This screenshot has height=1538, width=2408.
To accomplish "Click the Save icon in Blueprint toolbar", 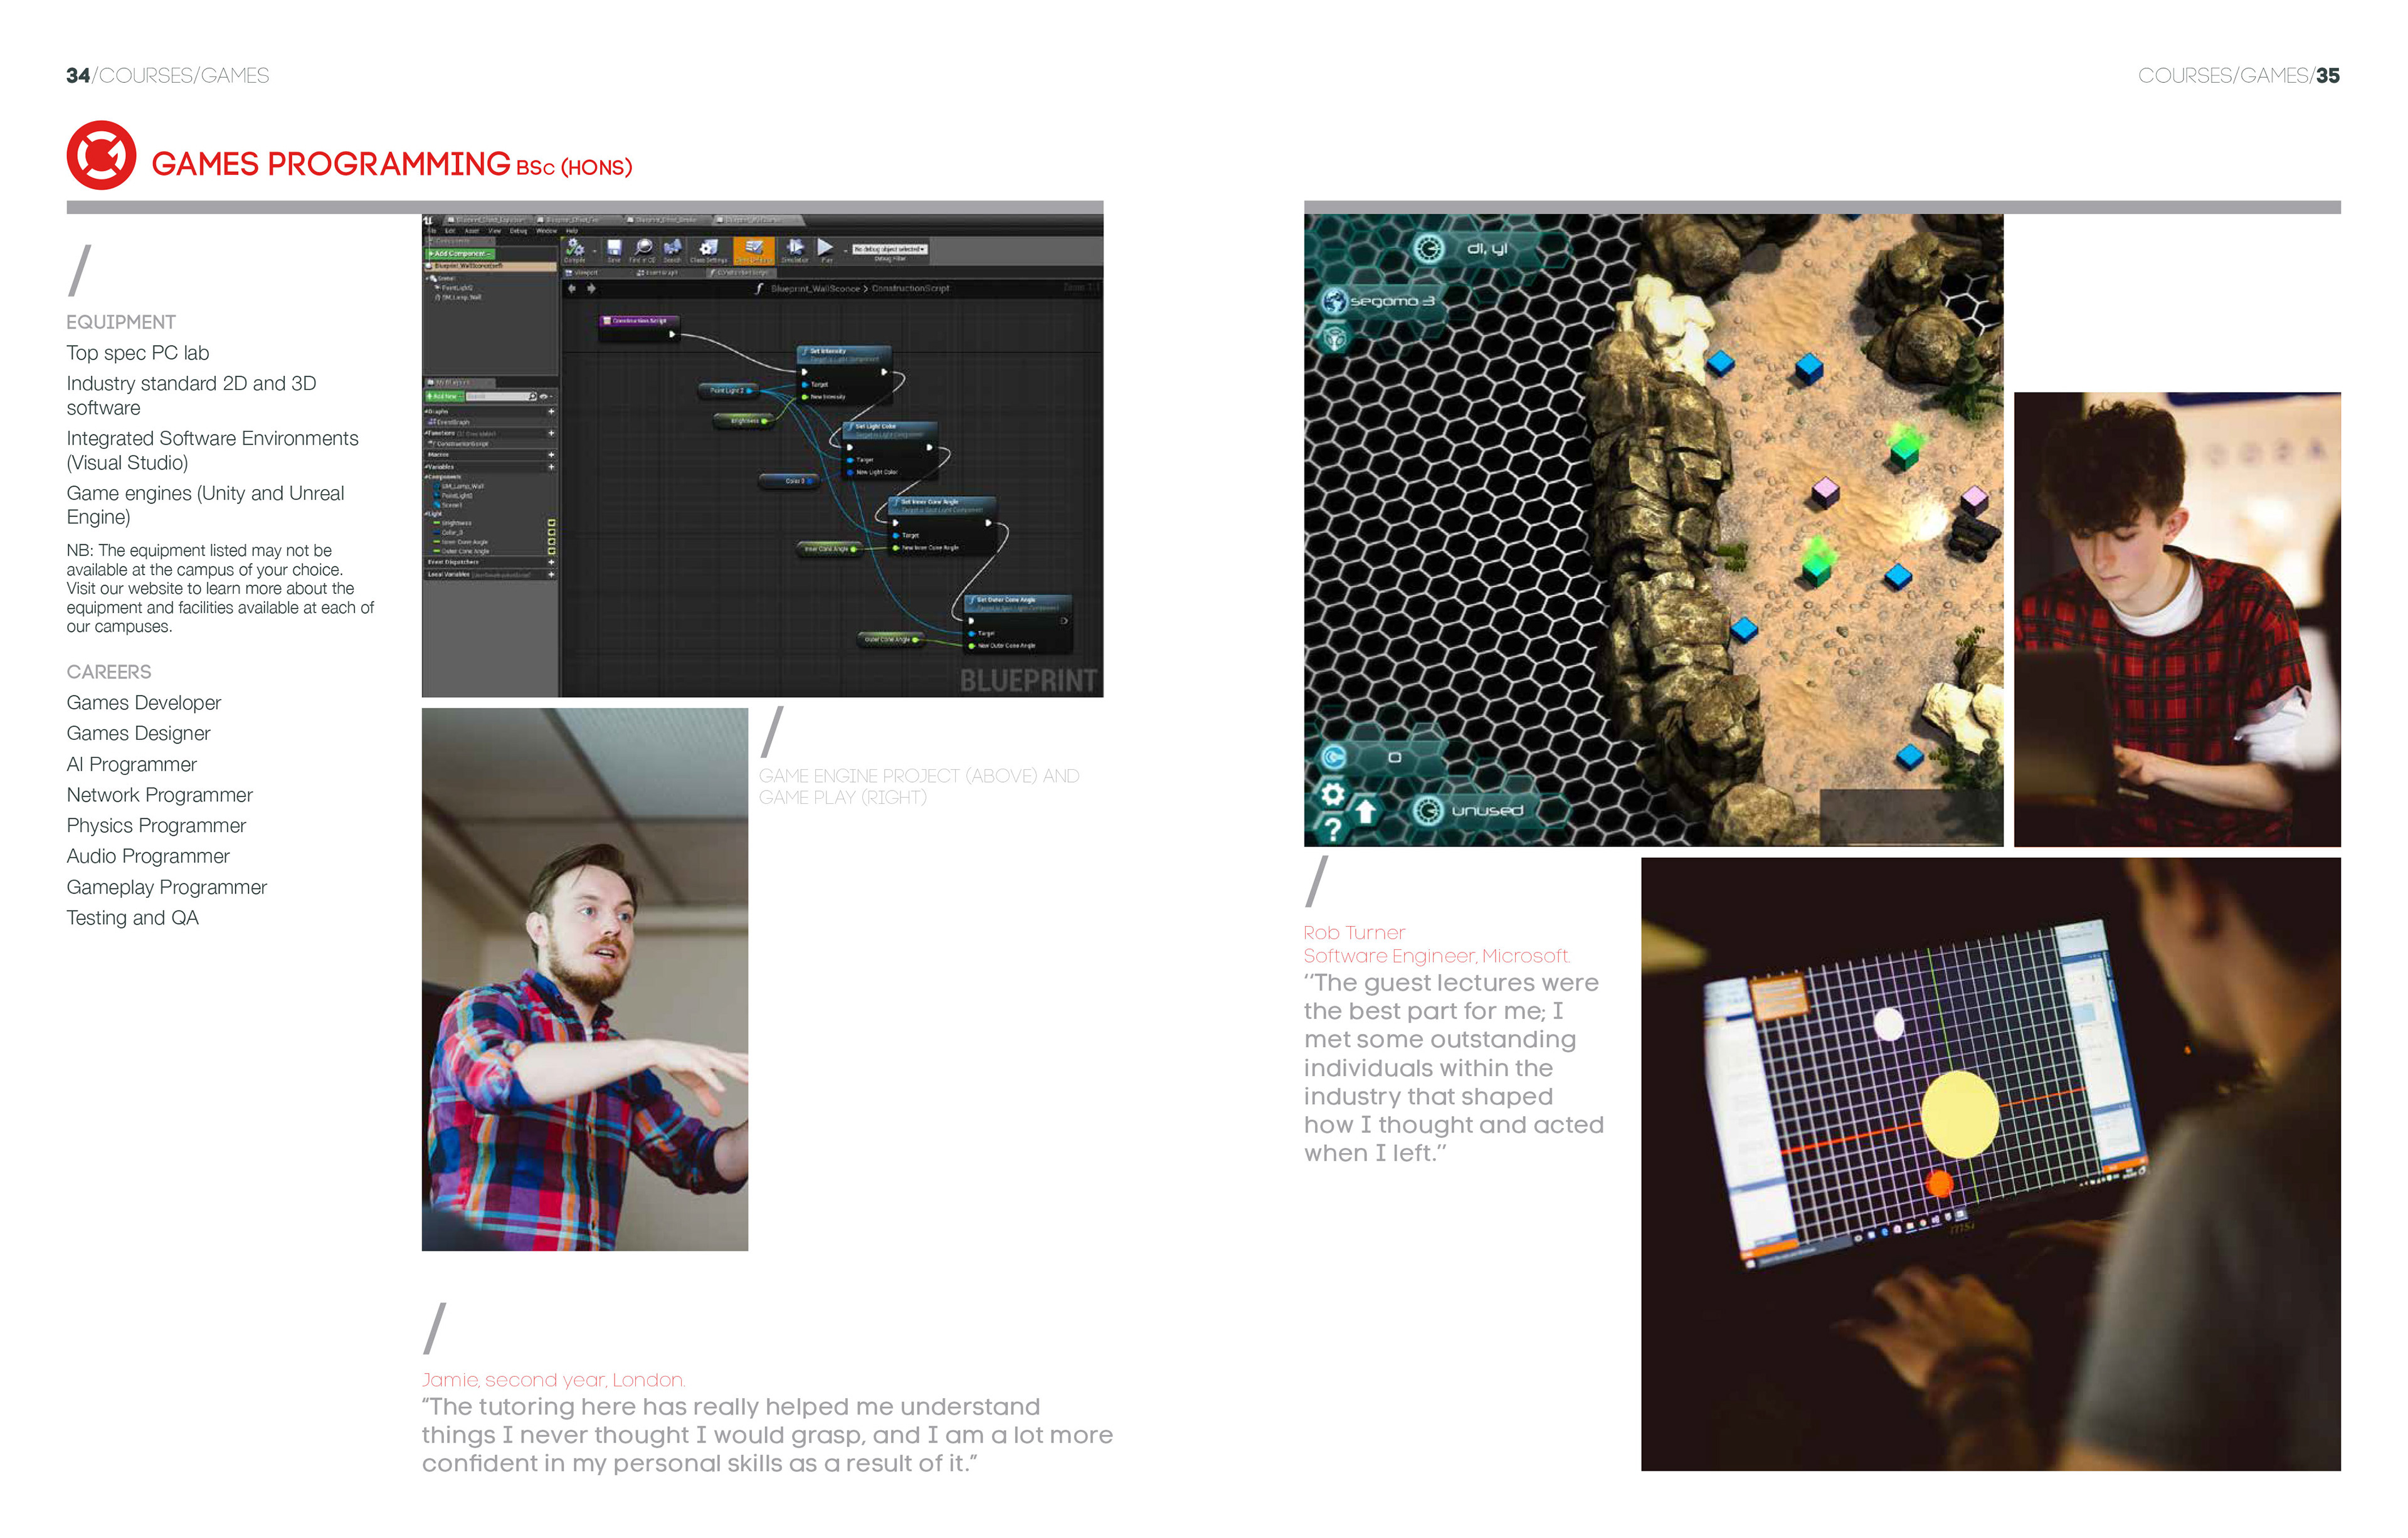I will coord(614,248).
